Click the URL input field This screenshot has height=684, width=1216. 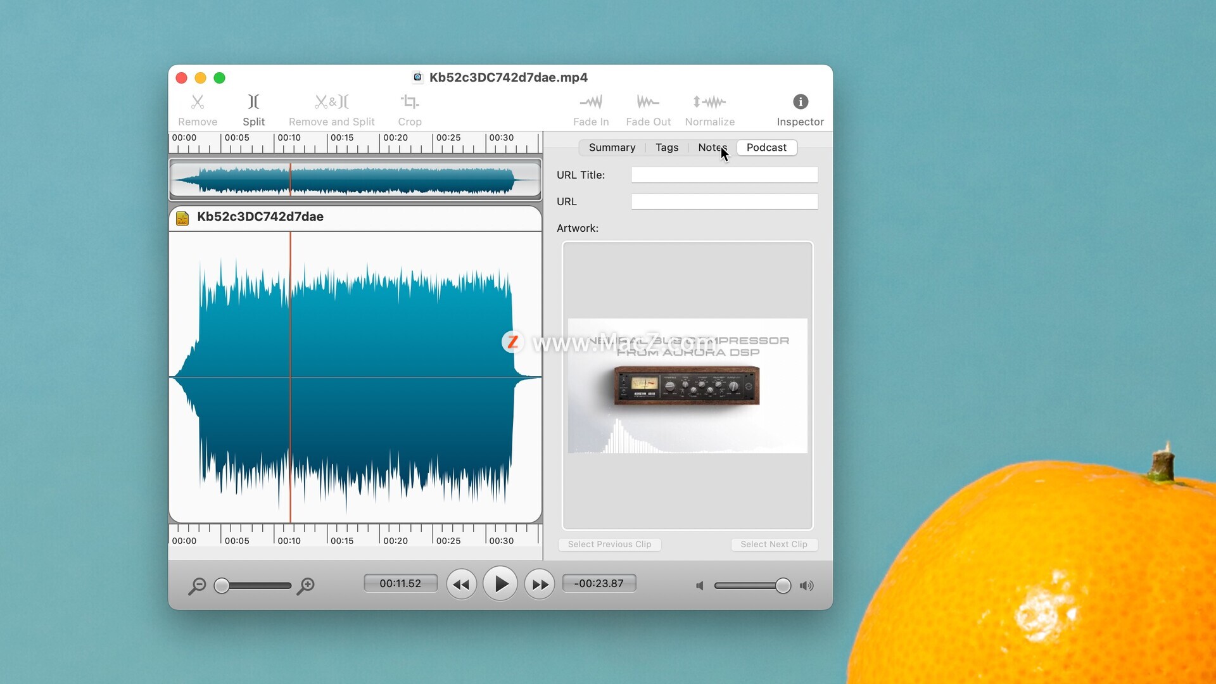[725, 202]
